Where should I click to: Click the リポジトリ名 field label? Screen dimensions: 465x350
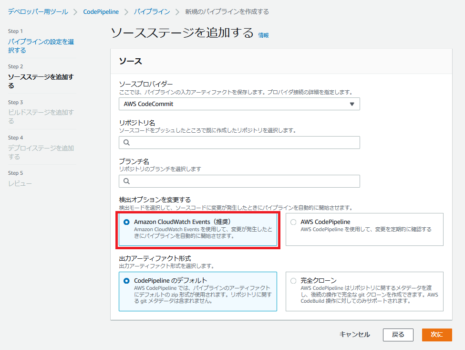(137, 123)
